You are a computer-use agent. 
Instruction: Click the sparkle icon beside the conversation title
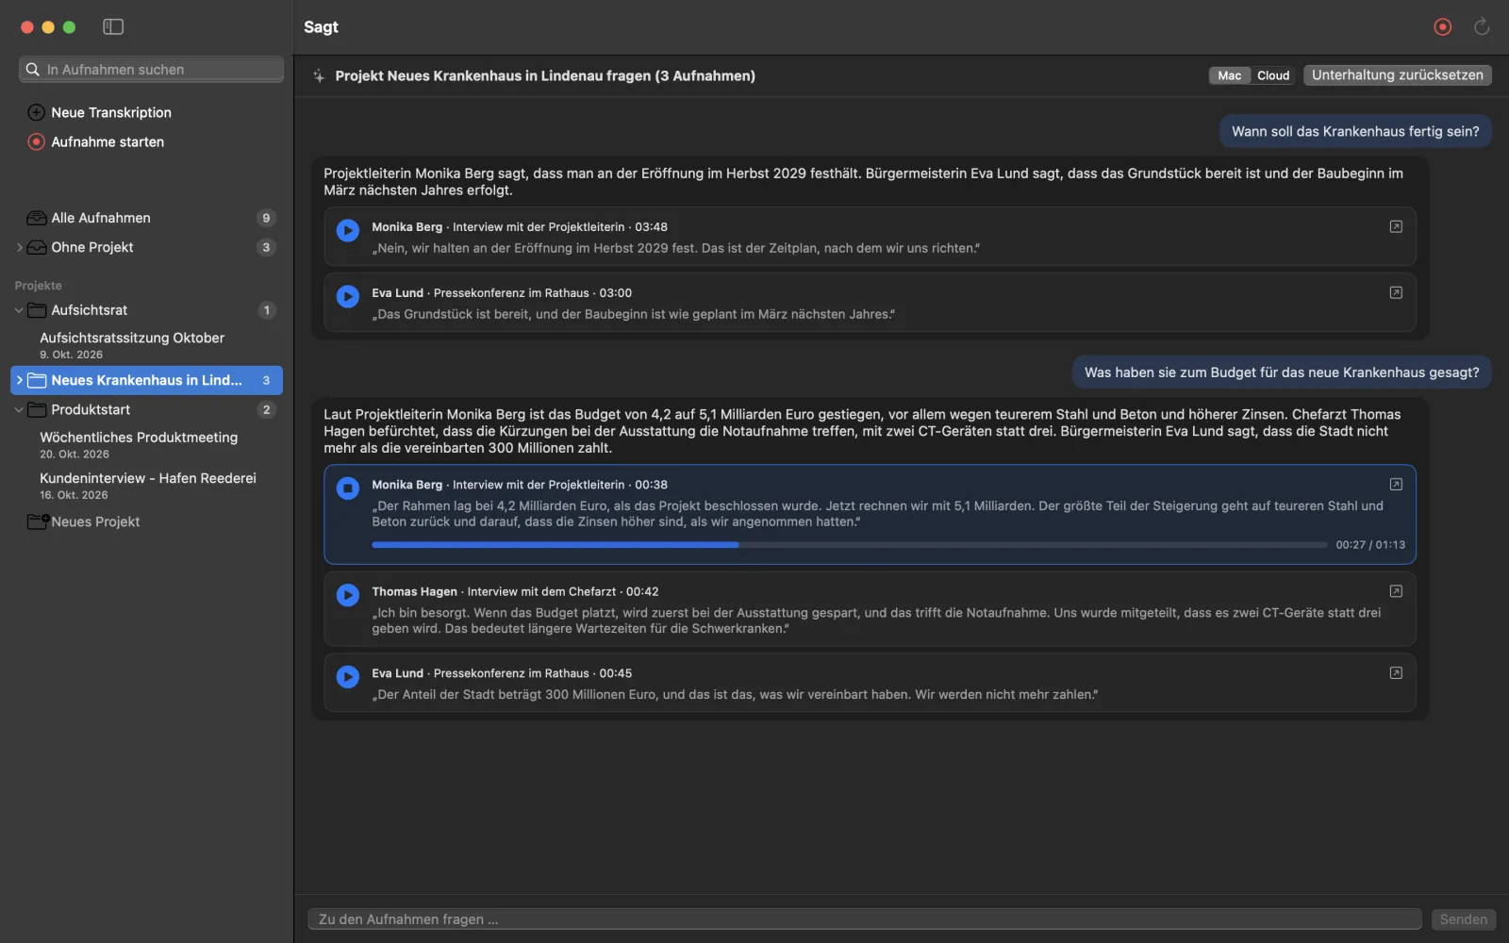(x=319, y=76)
